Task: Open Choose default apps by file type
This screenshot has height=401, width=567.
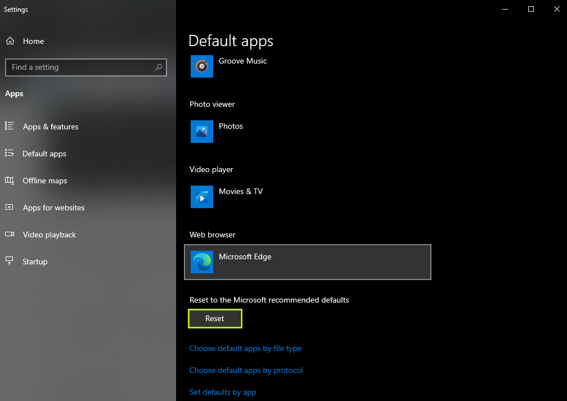Action: click(245, 348)
